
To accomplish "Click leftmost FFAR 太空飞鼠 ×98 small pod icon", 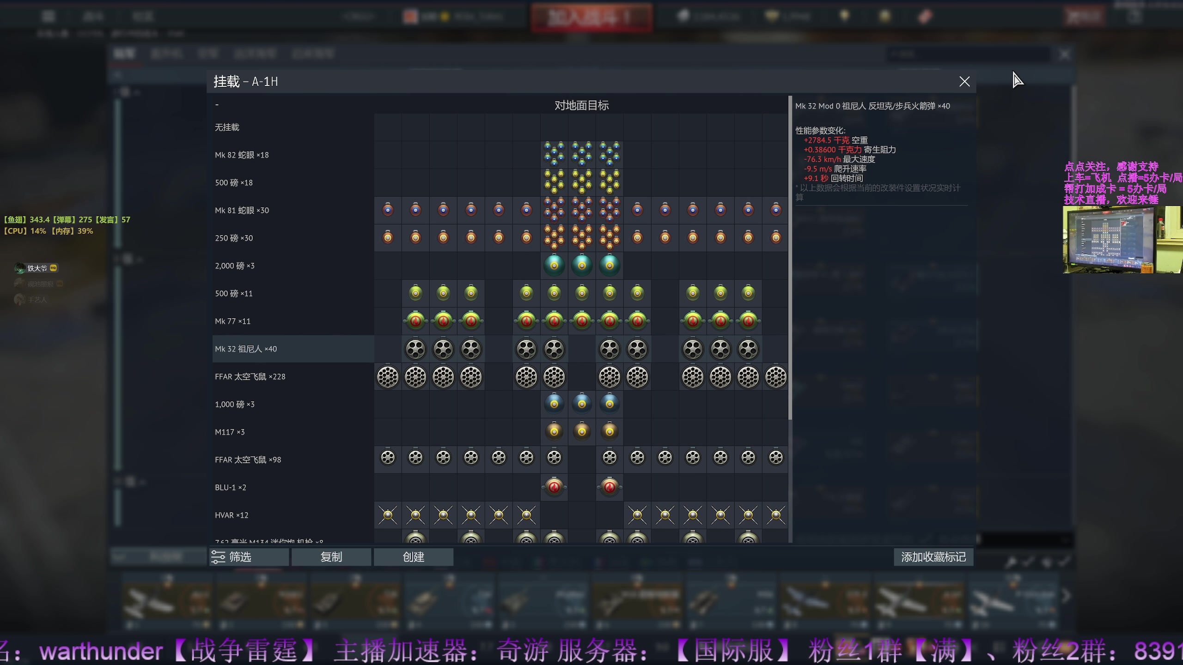I will (388, 458).
